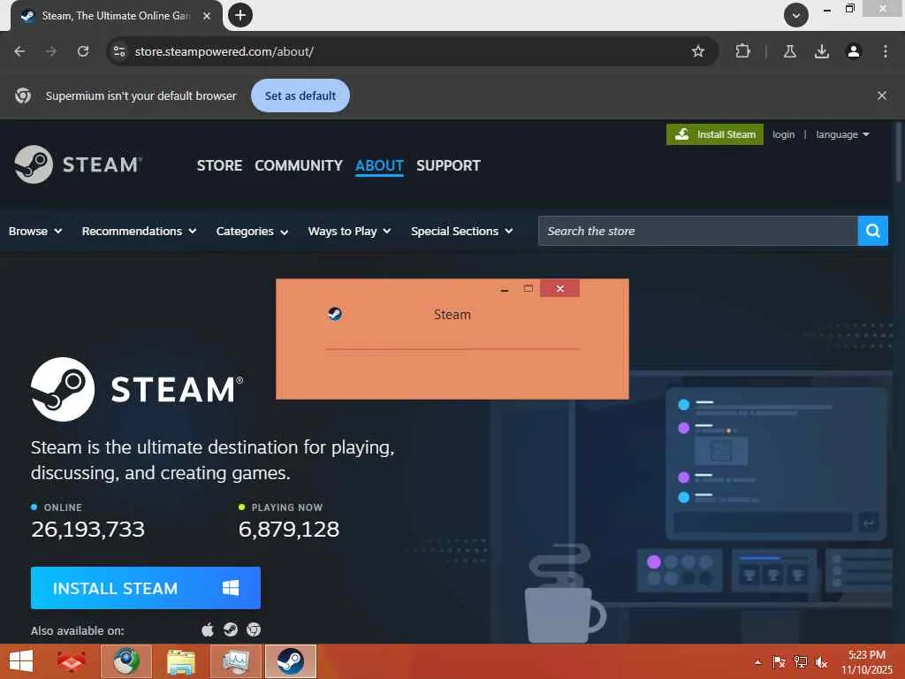Image resolution: width=905 pixels, height=679 pixels.
Task: Click the browser forward arrow
Action: 51,51
